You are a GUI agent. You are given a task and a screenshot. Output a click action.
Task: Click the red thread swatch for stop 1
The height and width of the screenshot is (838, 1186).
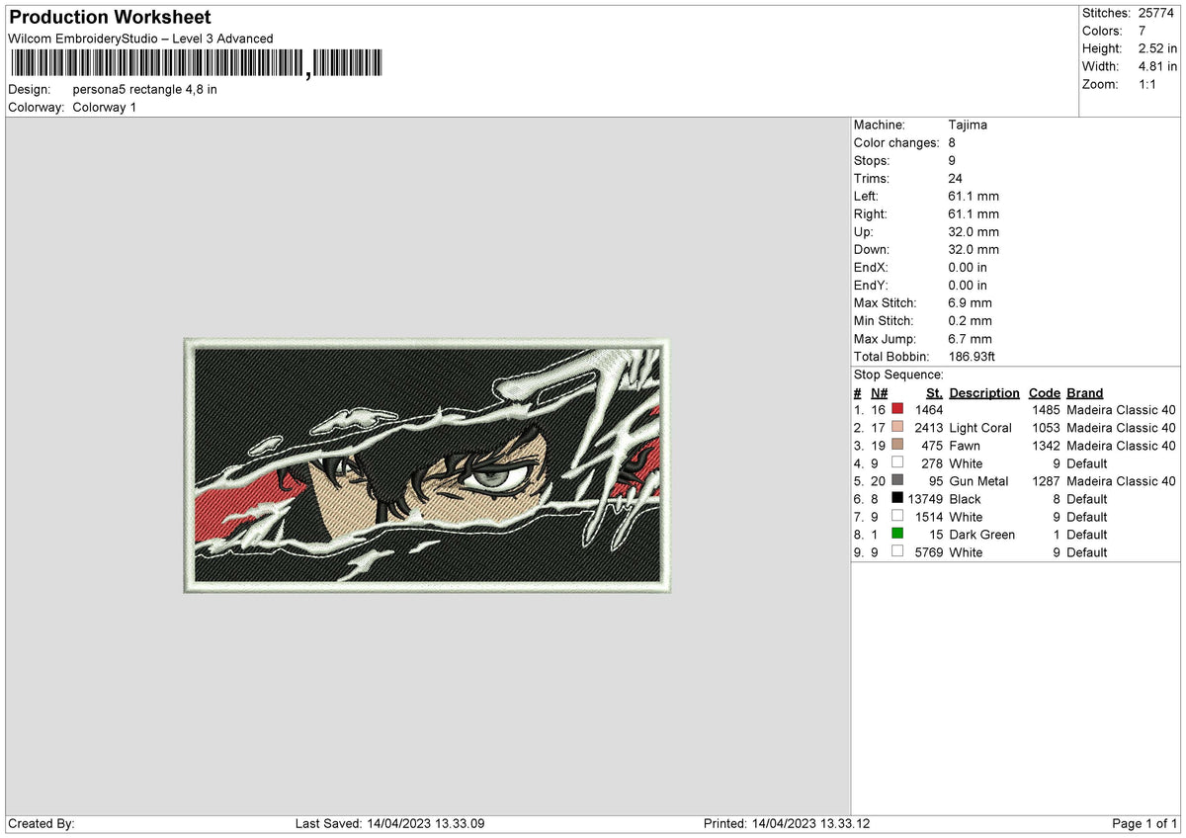[x=897, y=409]
